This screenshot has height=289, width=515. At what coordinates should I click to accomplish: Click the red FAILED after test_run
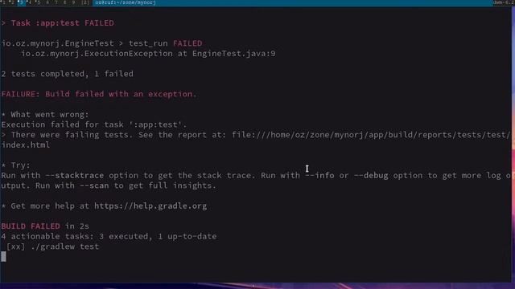coord(187,43)
